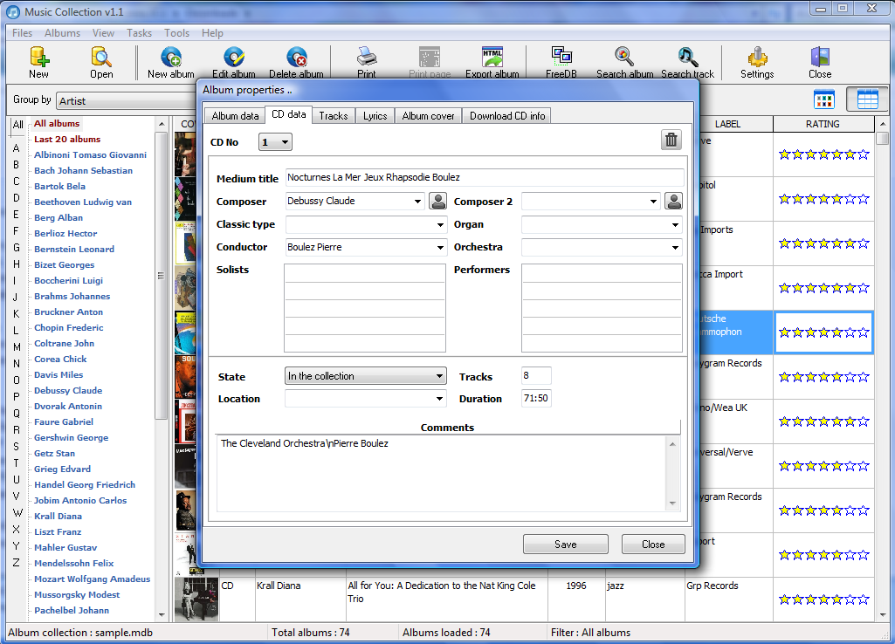Click the star rating of the Krall Diana album
Viewport: 895px width, 644px height.
(x=823, y=599)
